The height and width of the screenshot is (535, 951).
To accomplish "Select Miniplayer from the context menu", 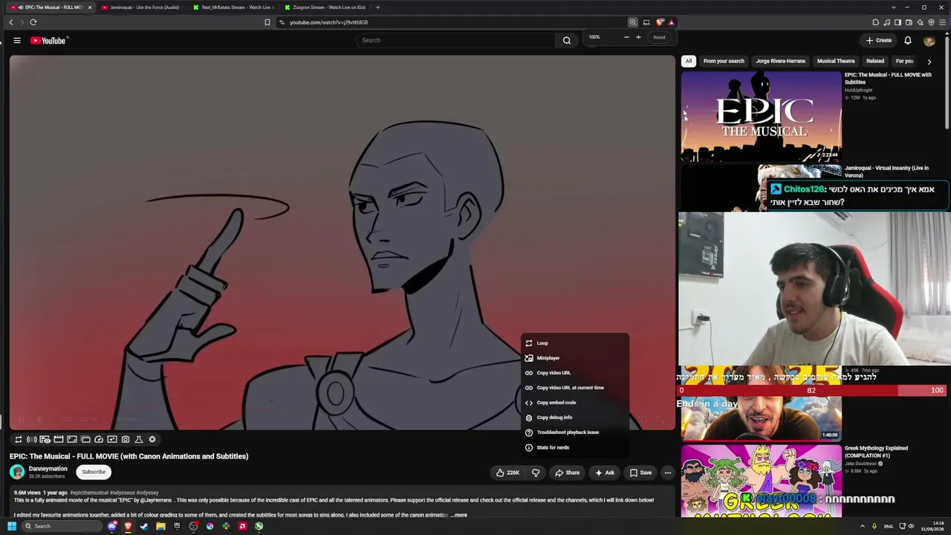I will coord(575,358).
